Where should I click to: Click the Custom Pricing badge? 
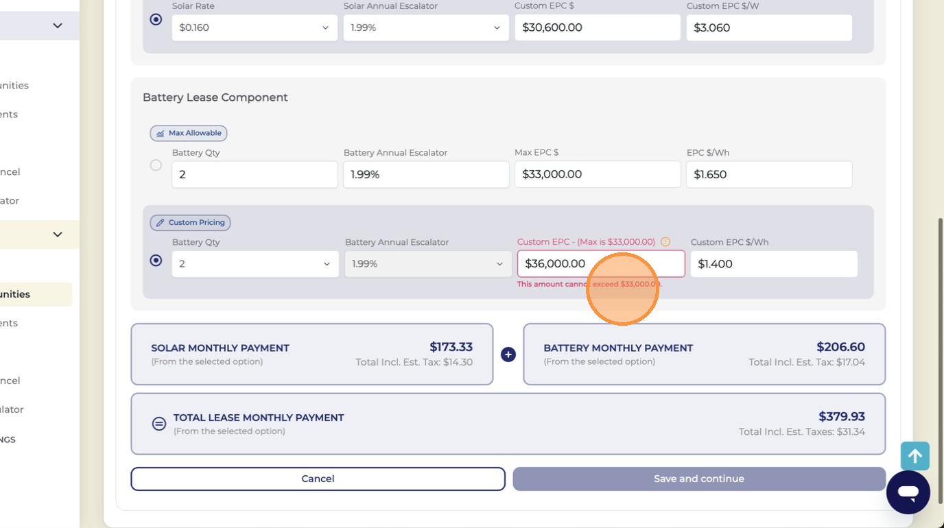point(190,222)
